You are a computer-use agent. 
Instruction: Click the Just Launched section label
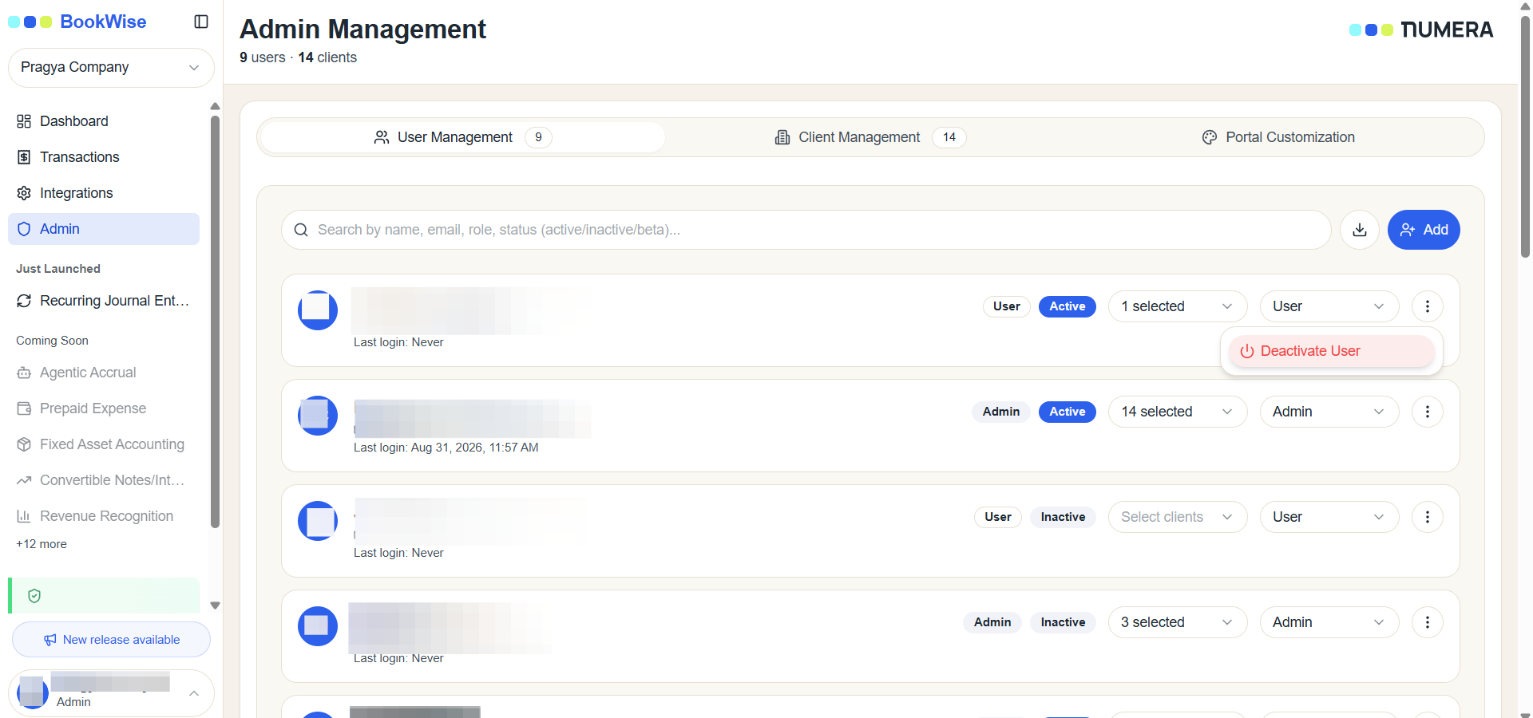click(x=58, y=269)
